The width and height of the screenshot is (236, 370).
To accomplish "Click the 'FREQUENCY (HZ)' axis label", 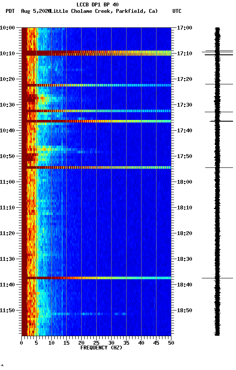I will point(101,348).
